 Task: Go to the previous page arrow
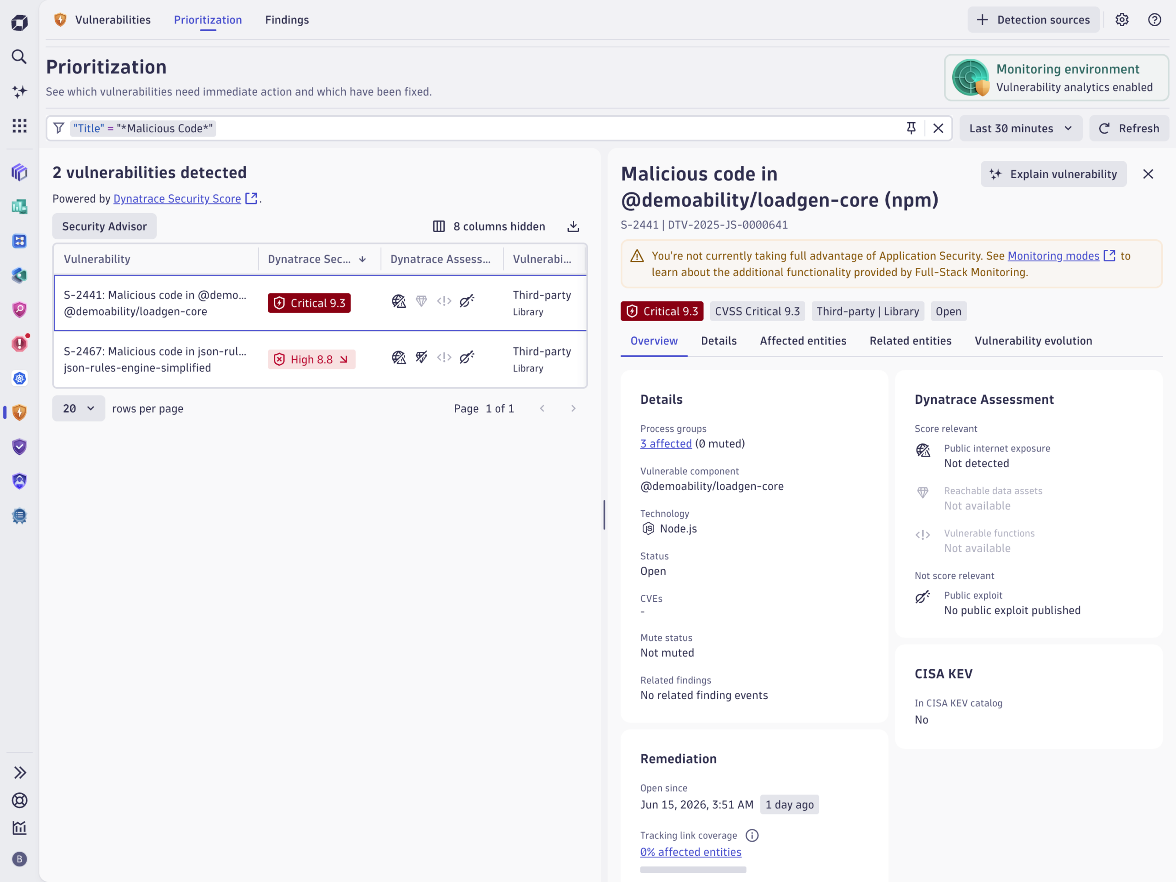[542, 408]
